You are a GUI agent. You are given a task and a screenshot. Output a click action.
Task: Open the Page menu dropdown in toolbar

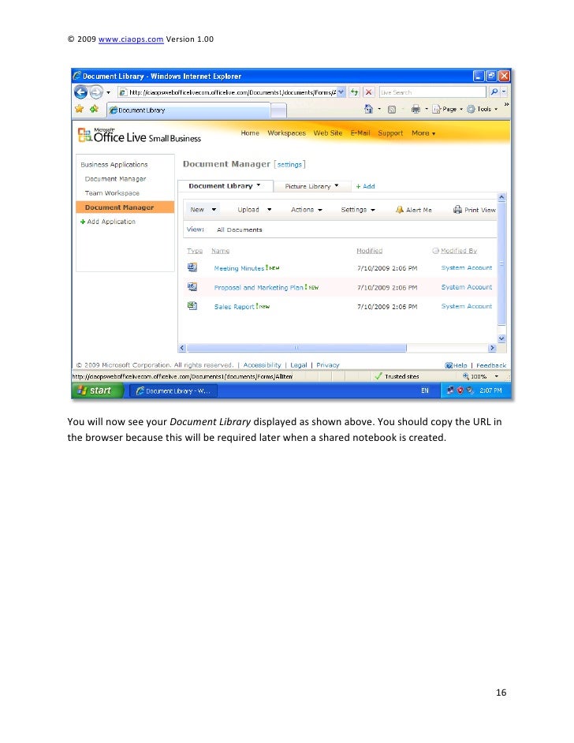448,110
